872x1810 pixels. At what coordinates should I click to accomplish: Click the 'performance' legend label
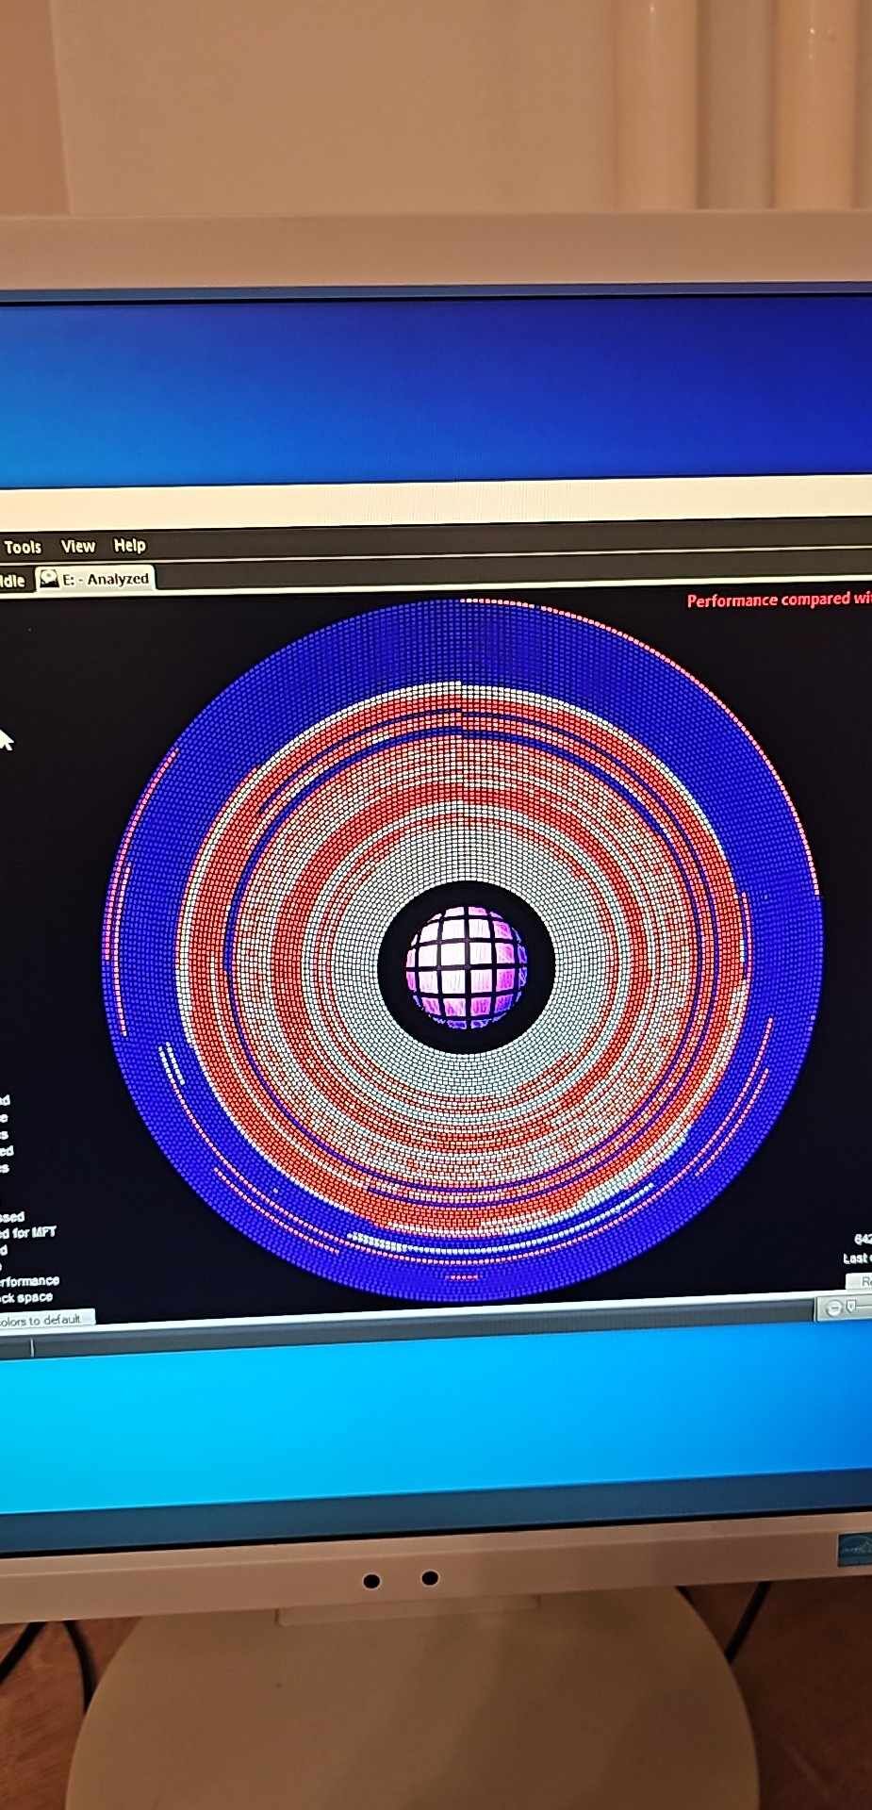tap(29, 1281)
